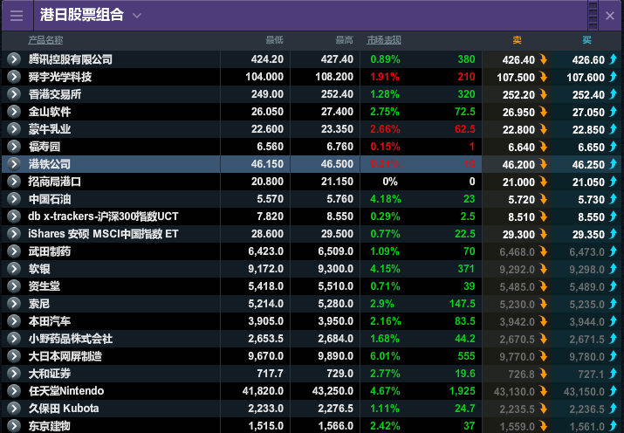
Task: Sell 招商局港口 at 21.000
Action: [517, 182]
